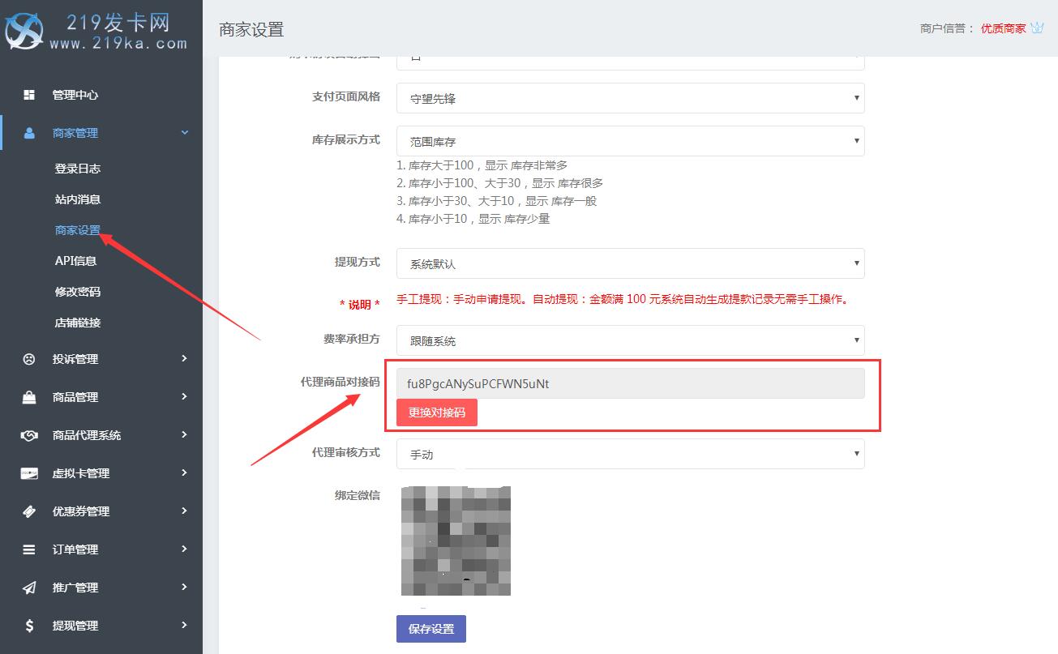Viewport: 1058px width, 654px height.
Task: Click the 绑定微信 QR code image
Action: (x=456, y=541)
